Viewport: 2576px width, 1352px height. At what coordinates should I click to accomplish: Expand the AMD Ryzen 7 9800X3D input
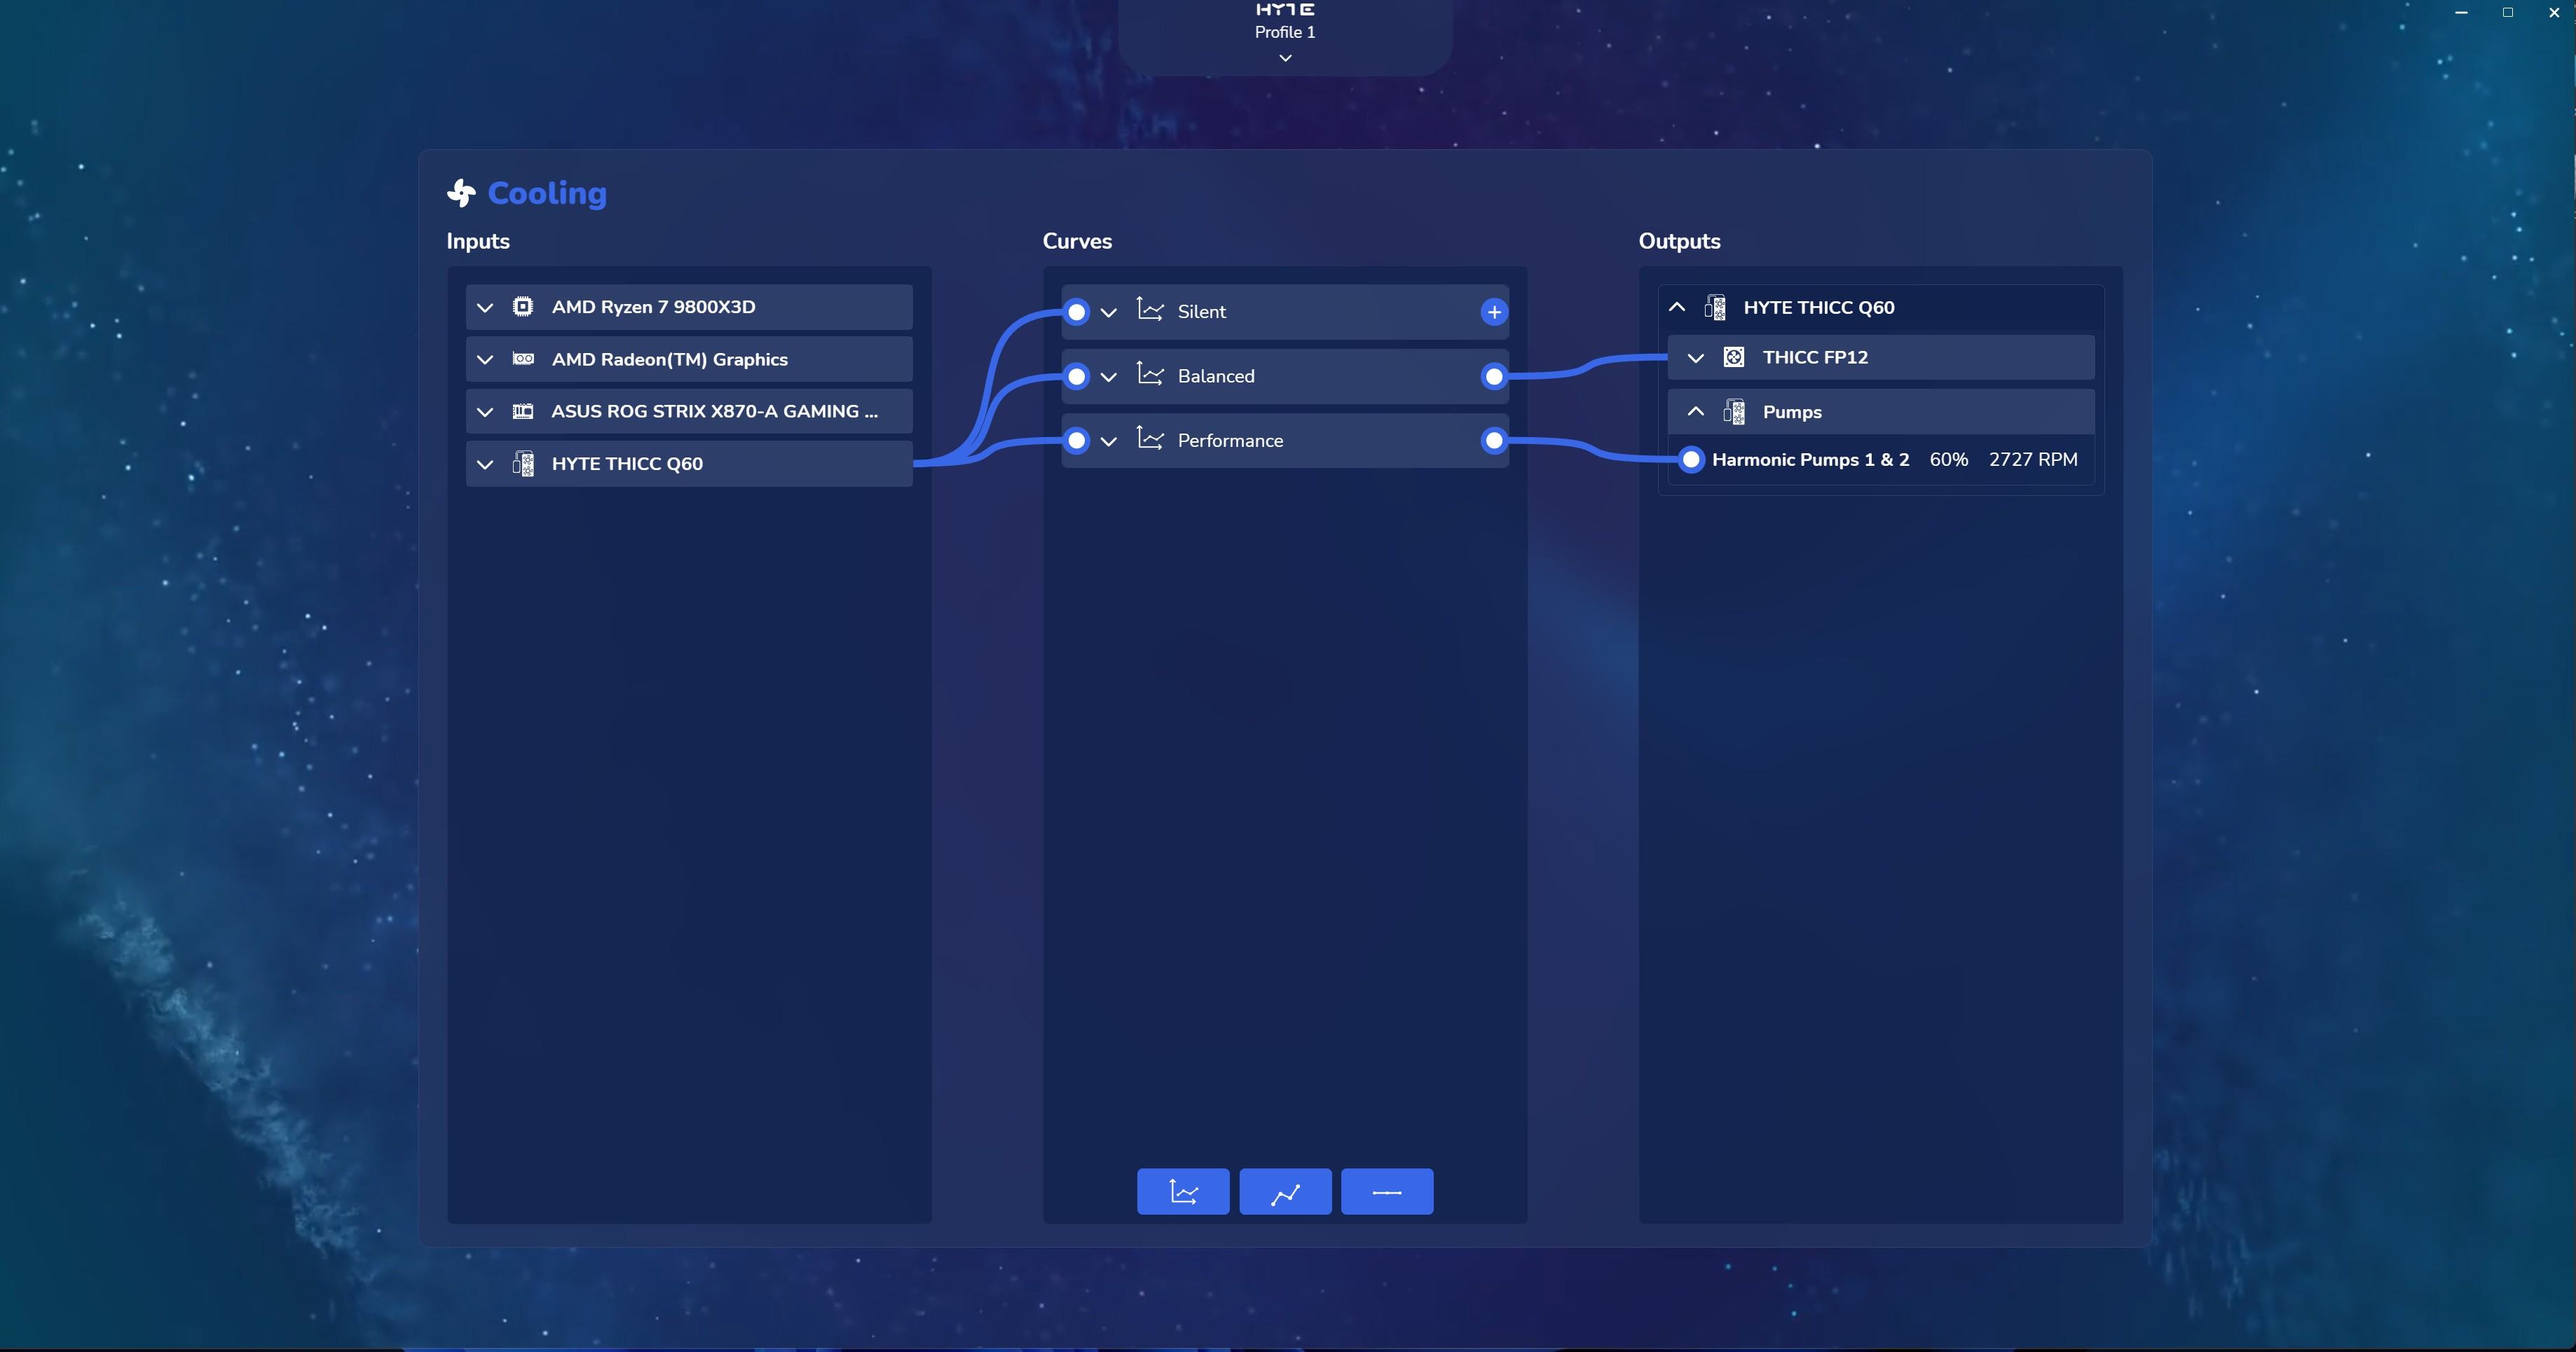click(x=485, y=307)
